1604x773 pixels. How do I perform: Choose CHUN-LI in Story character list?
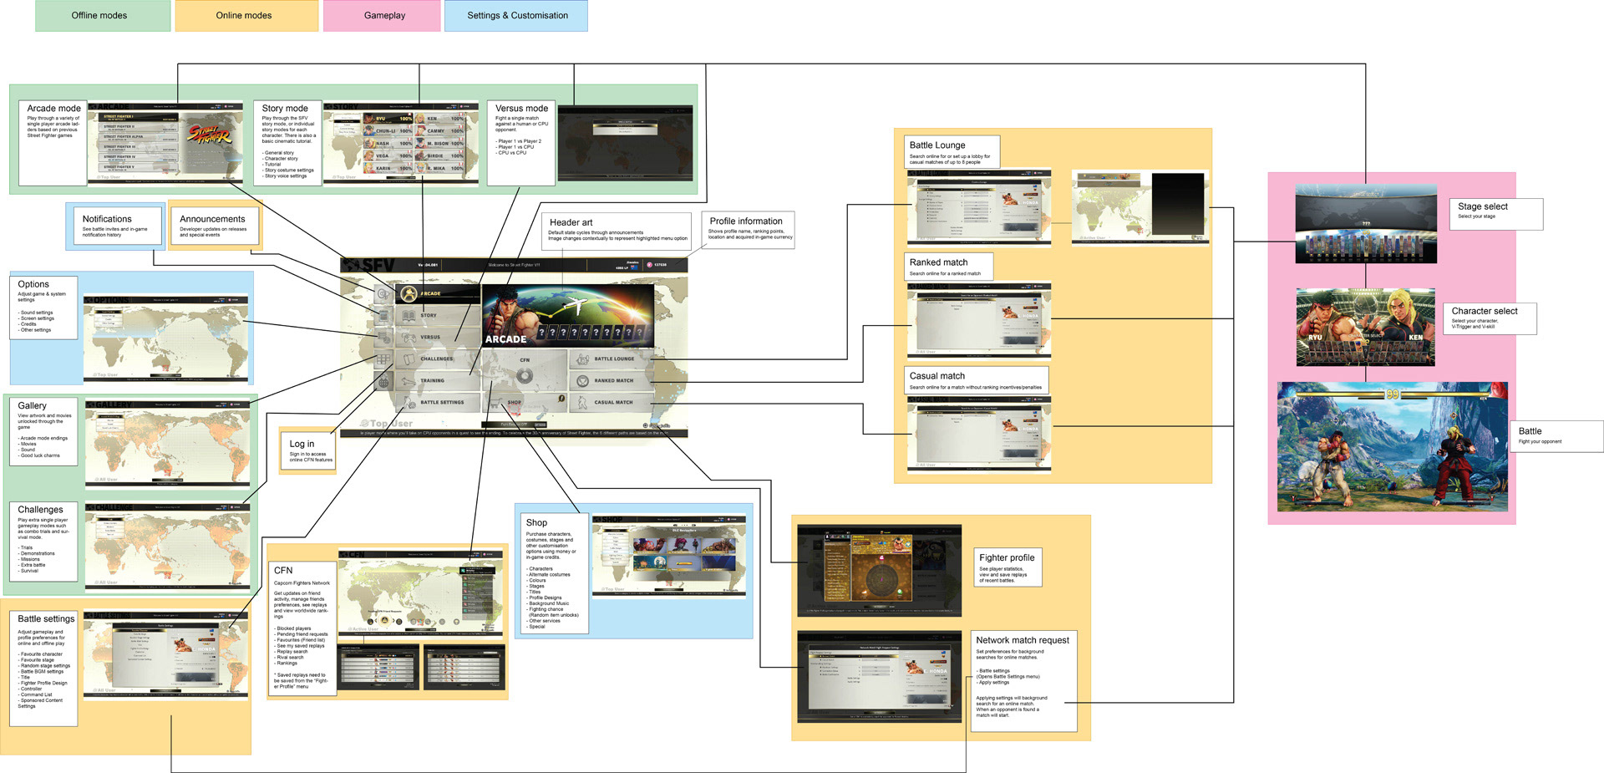pos(388,131)
